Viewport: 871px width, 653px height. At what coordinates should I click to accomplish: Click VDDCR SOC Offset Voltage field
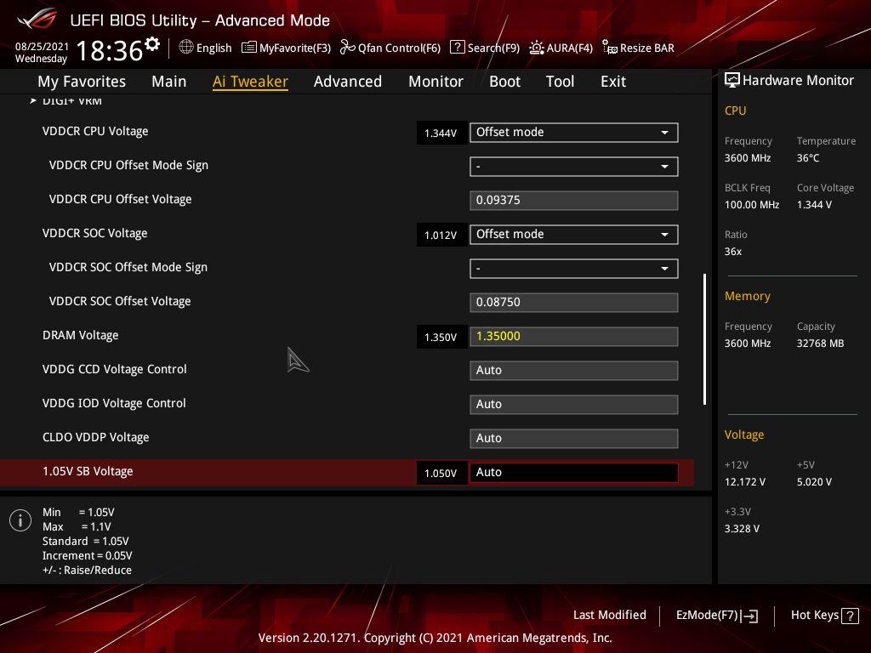click(x=574, y=303)
